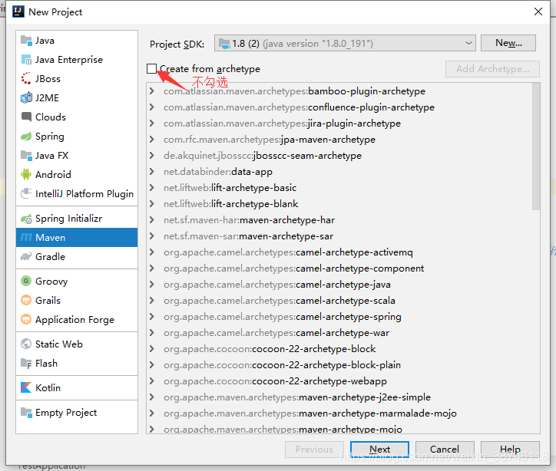Expand the jbosscc-seam-archetype entry

(x=152, y=156)
